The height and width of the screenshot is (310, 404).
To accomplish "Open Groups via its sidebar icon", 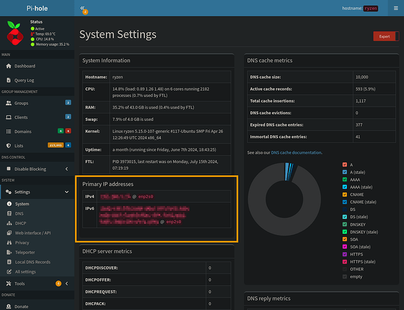I will coord(7,103).
